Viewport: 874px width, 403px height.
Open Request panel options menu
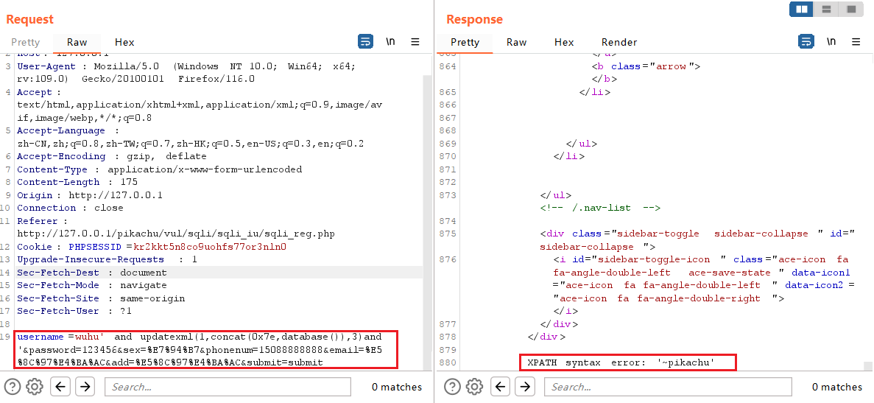(x=415, y=42)
